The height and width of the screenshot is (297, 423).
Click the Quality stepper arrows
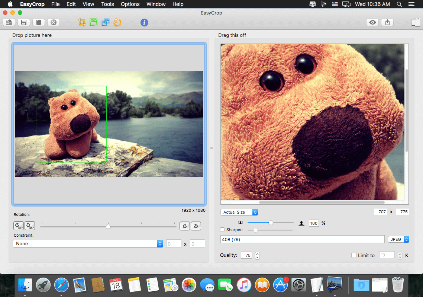pyautogui.click(x=257, y=255)
